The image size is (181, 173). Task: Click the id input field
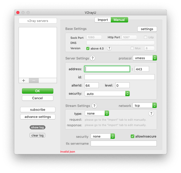coord(119,77)
